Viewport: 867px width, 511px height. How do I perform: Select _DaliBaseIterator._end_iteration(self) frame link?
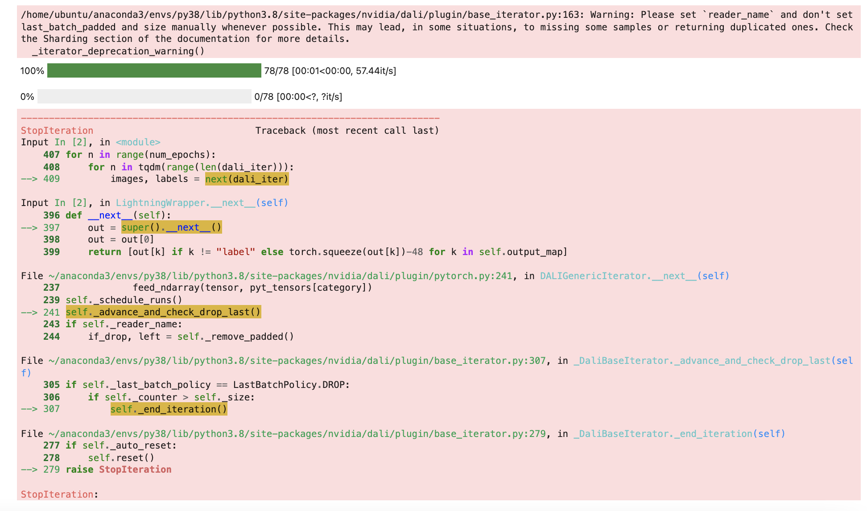(x=678, y=433)
